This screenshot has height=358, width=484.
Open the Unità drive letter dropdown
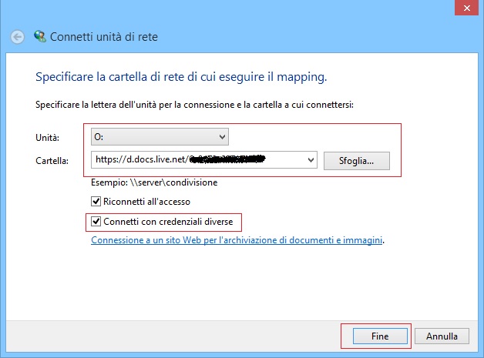160,136
